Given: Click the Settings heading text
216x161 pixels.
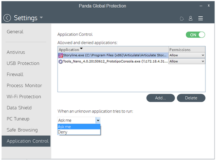Looking at the screenshot, I should click(26, 18).
